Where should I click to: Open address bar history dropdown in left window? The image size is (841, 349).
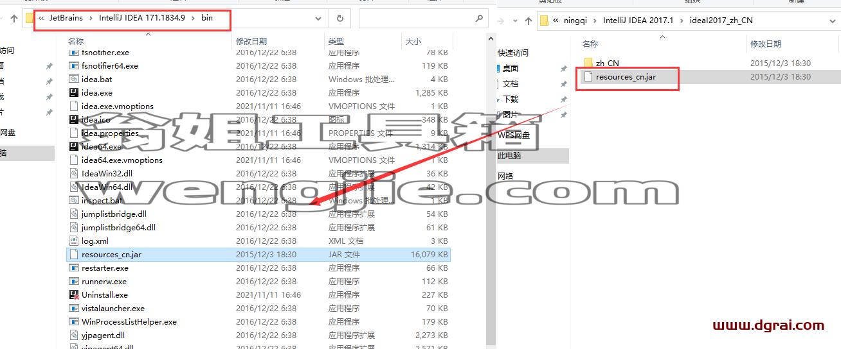click(x=318, y=19)
